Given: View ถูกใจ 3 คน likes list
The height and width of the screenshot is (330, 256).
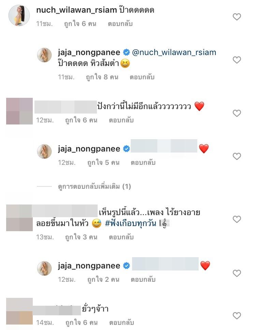Looking at the screenshot, I should [x=81, y=237].
